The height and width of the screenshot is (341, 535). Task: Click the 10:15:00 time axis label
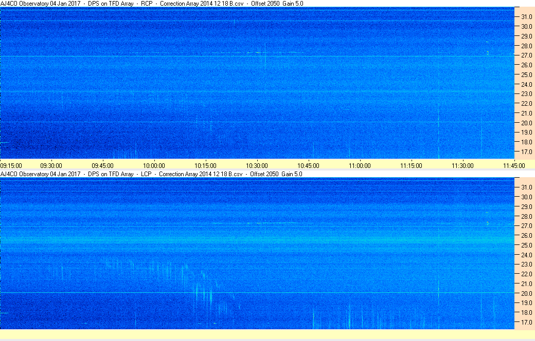coord(205,166)
